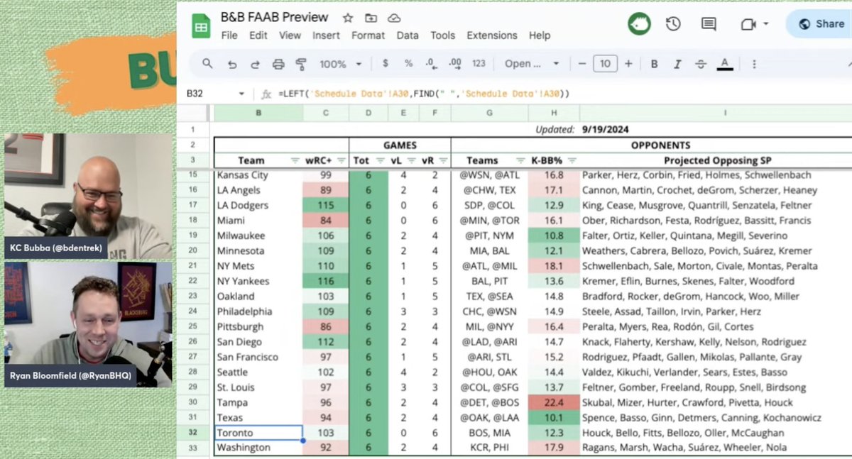Open the Extensions menu
852x459 pixels.
492,35
